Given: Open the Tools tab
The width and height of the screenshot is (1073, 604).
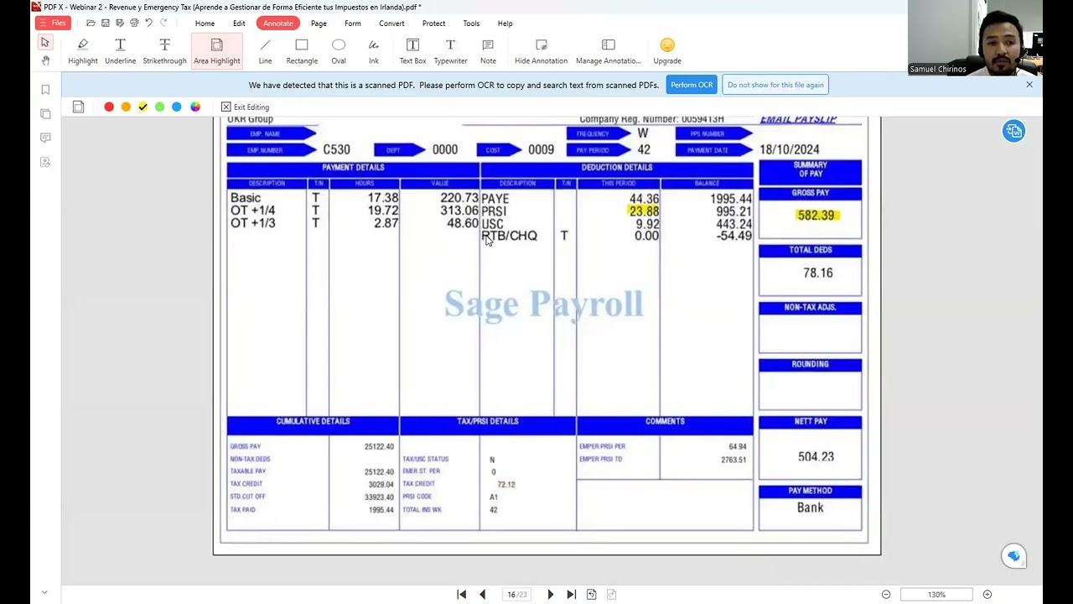Looking at the screenshot, I should (471, 23).
